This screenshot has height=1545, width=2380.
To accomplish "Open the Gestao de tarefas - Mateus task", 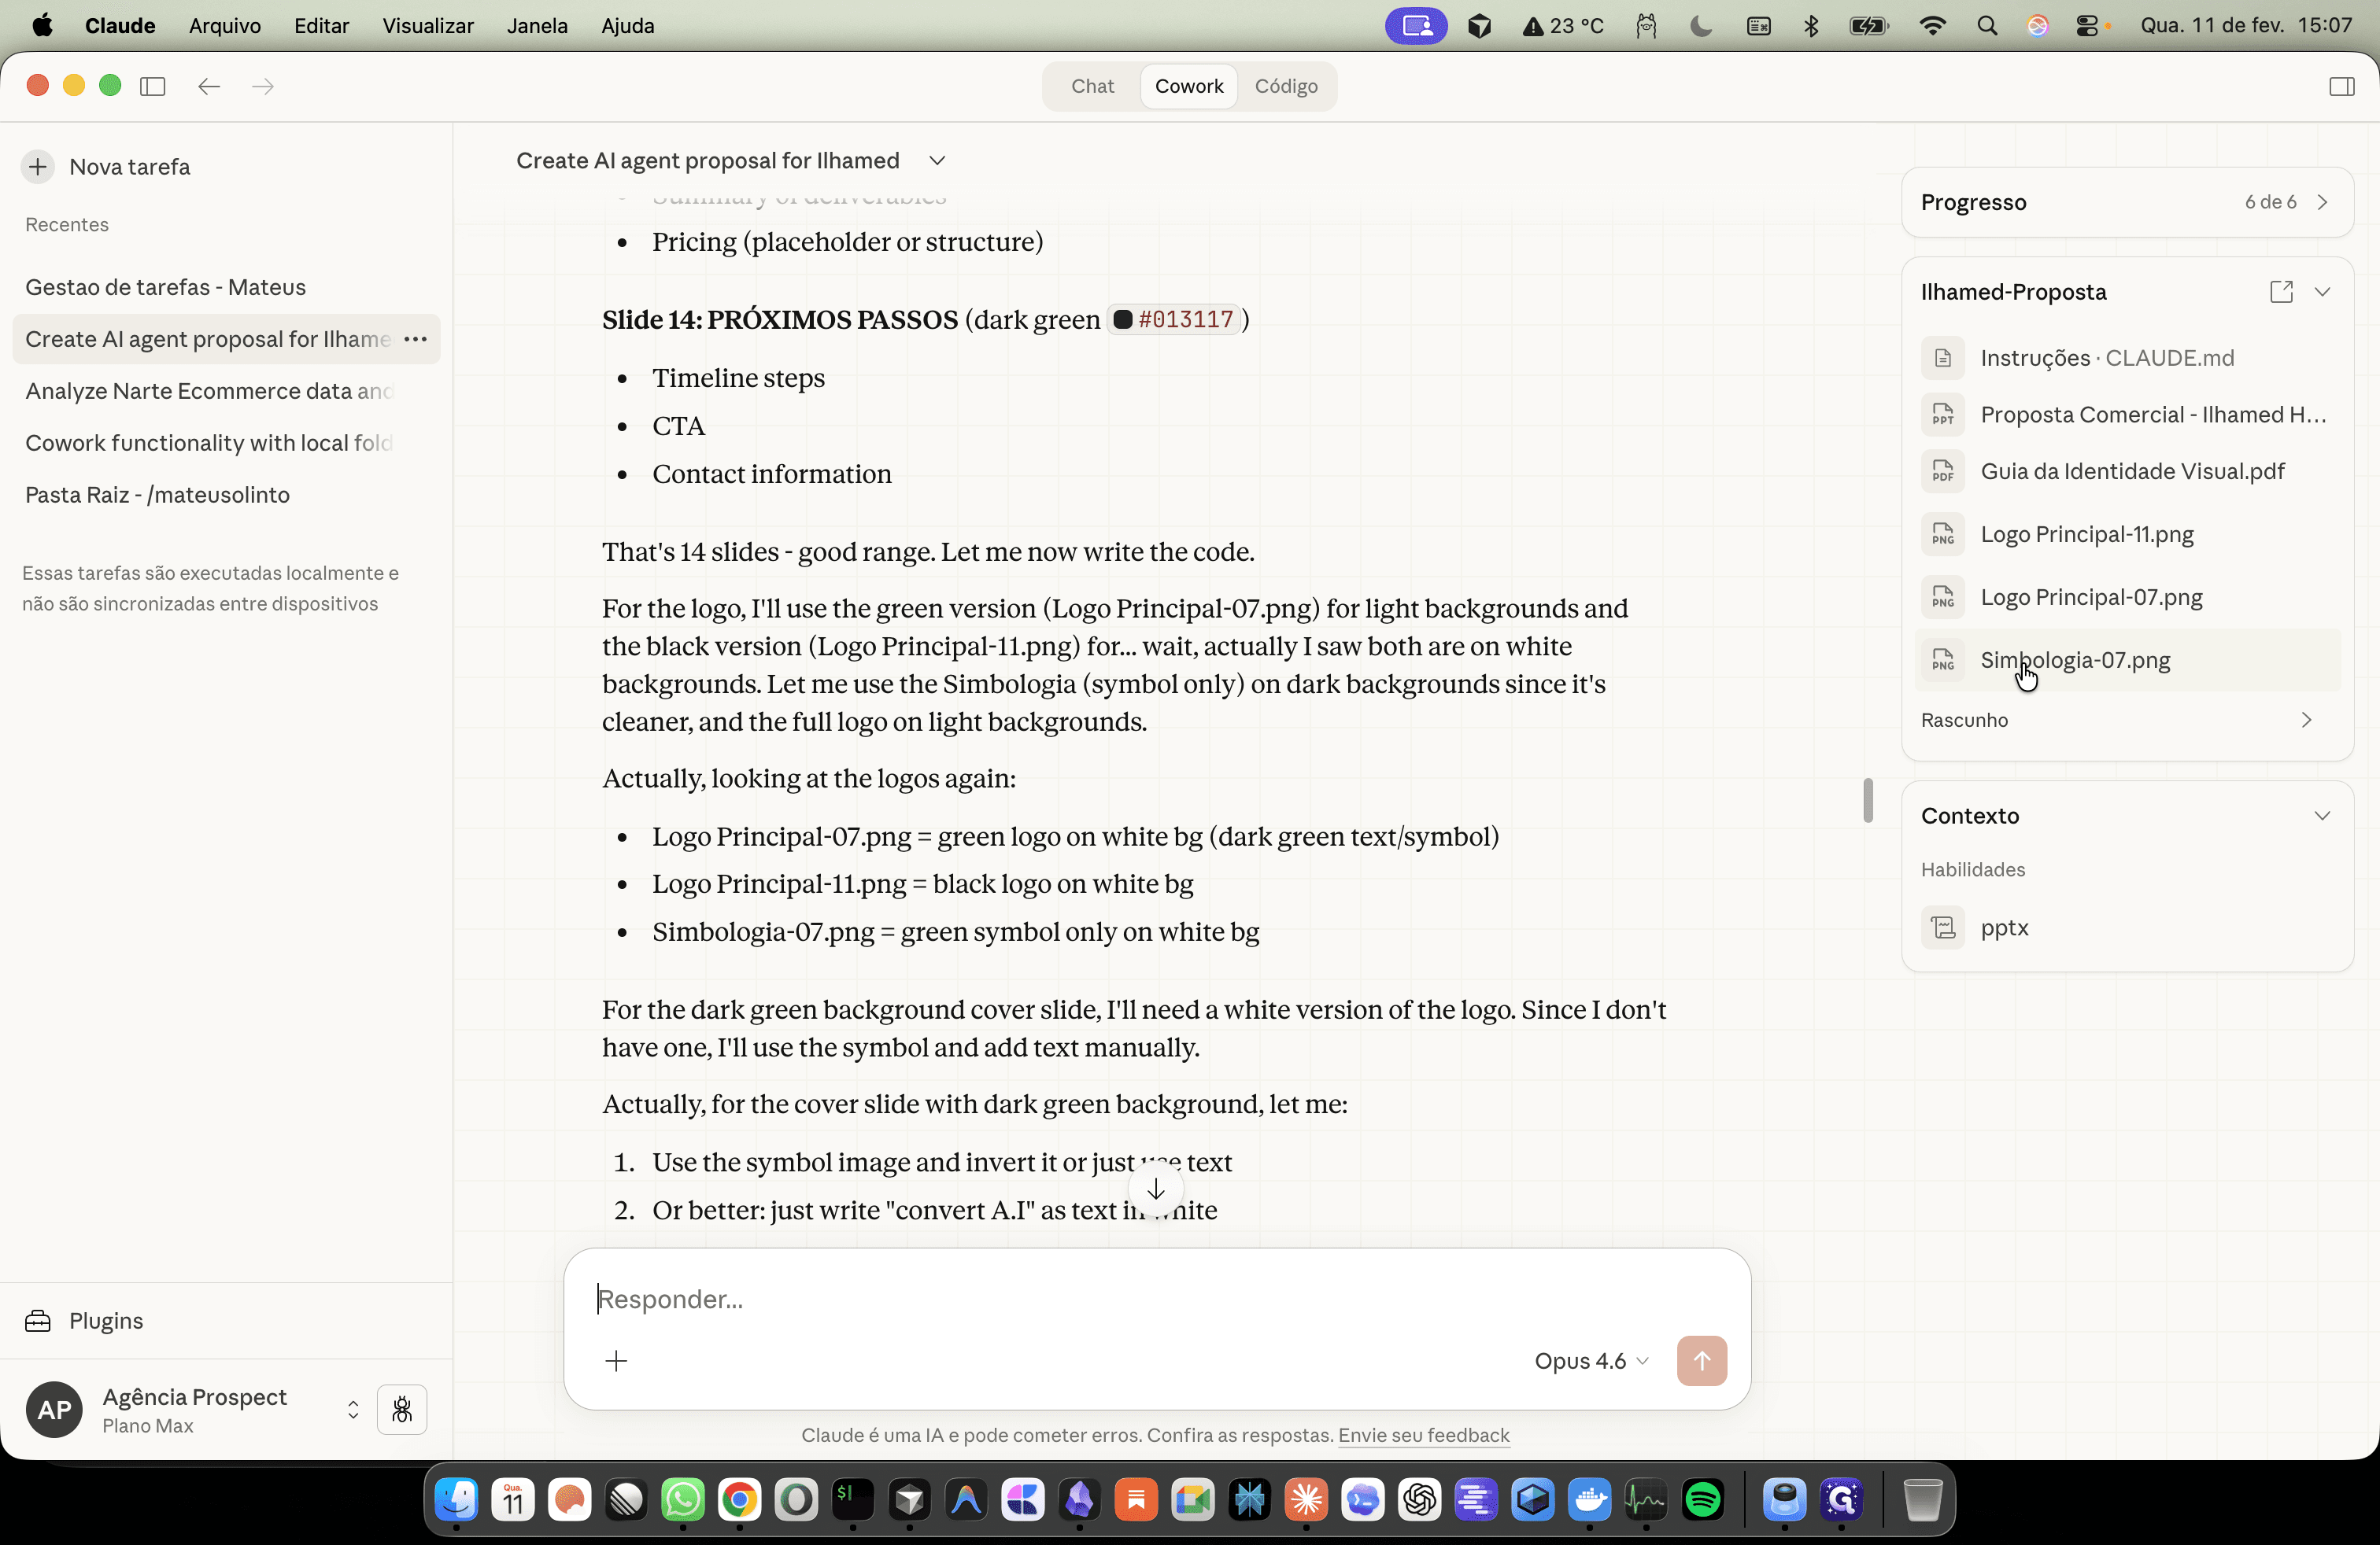I will click(x=227, y=287).
